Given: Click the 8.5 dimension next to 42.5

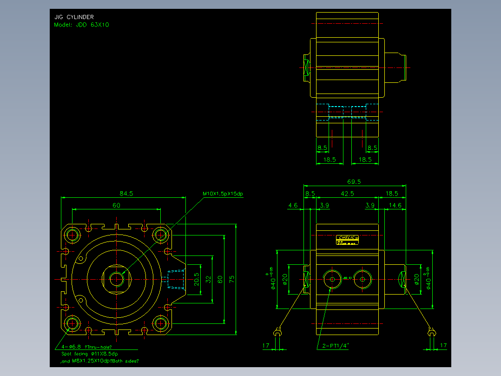Looking at the screenshot, I should 310,193.
